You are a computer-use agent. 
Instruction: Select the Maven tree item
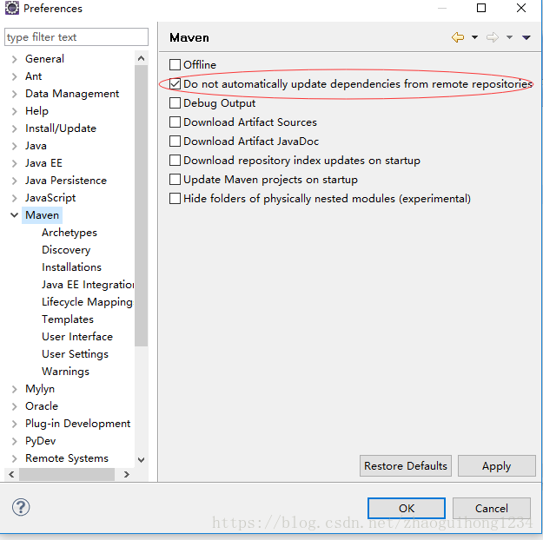[42, 215]
